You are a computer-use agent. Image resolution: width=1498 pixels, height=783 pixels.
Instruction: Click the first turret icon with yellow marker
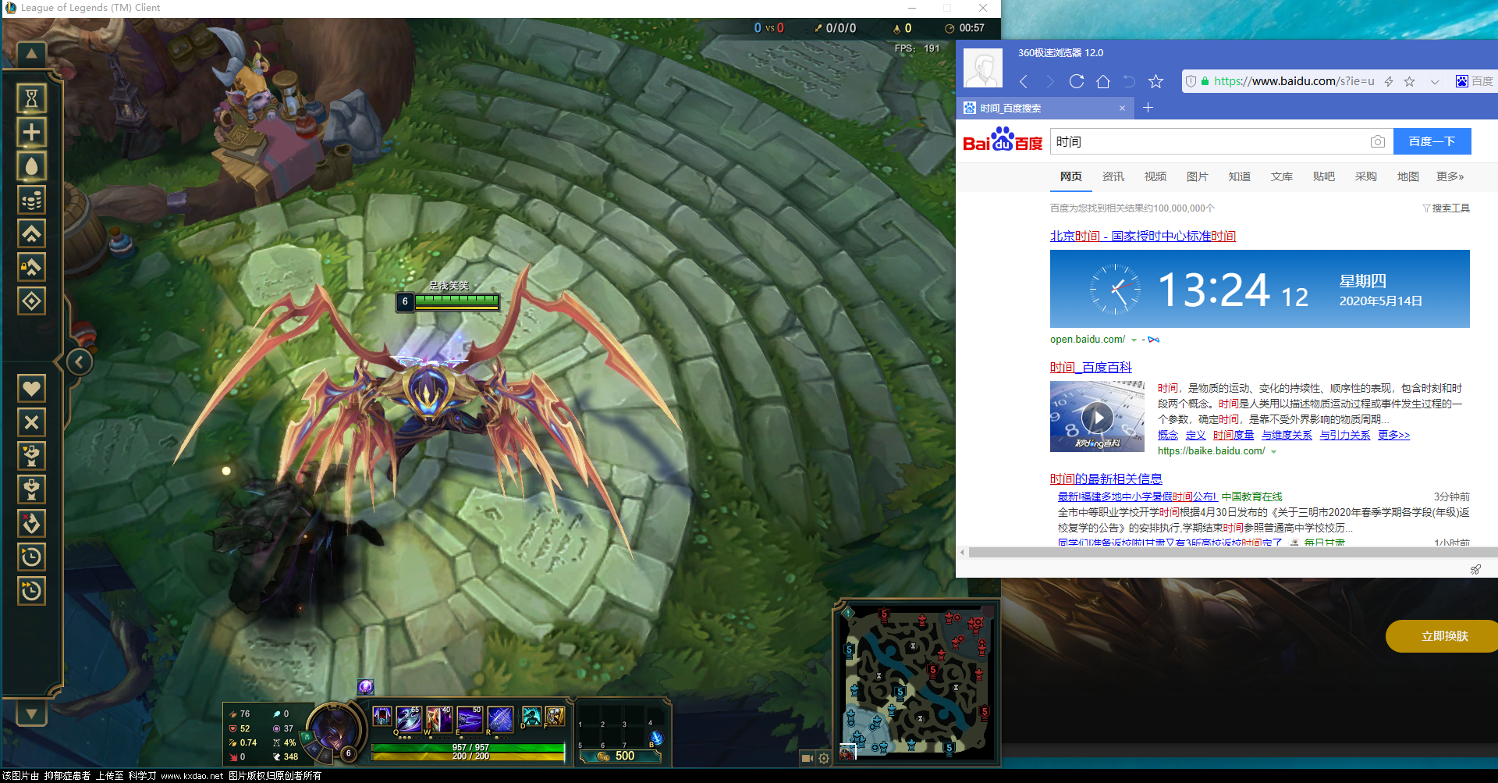[x=31, y=456]
